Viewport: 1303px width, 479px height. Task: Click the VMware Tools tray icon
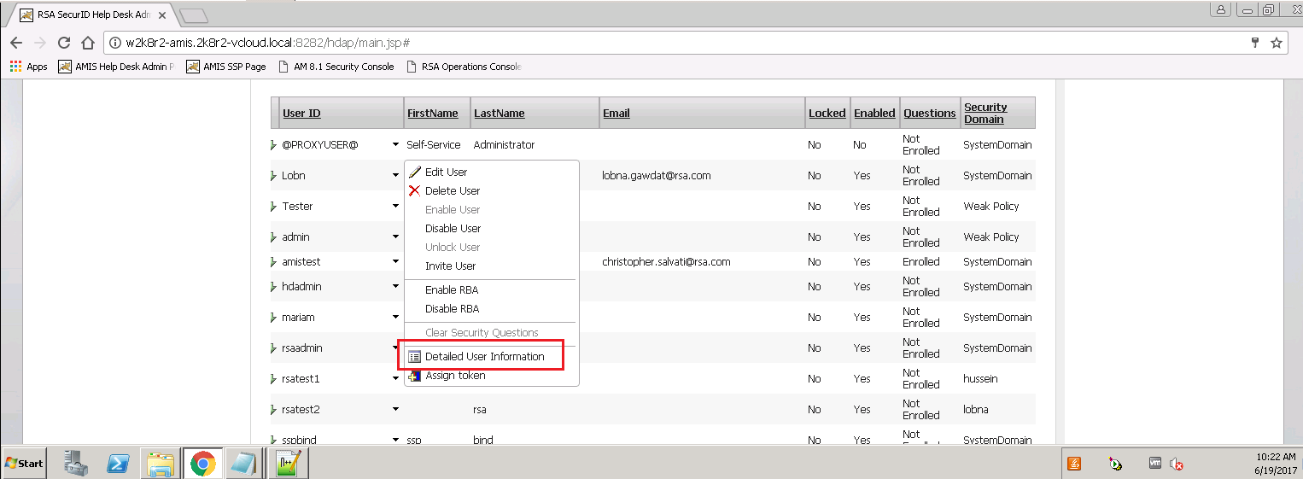pos(1155,464)
